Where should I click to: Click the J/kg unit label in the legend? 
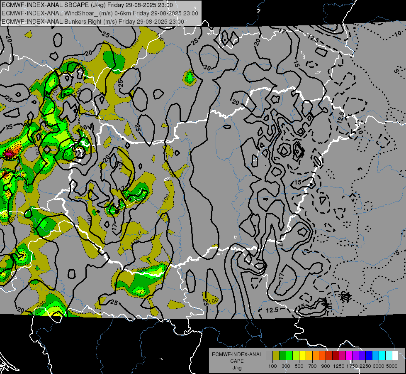(x=237, y=368)
